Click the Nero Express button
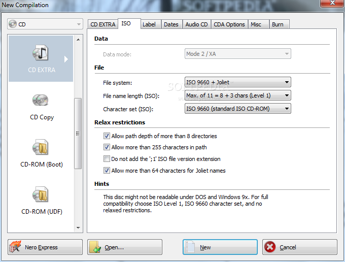Screen dimensions: 345x262 pos(45,247)
